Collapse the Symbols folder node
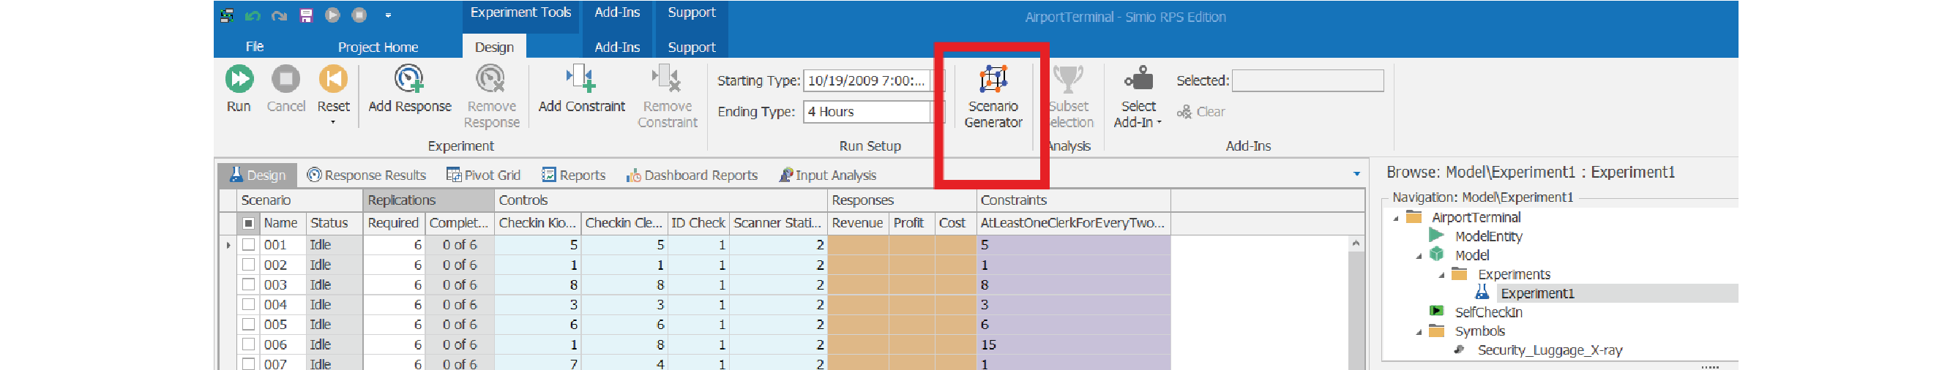This screenshot has height=370, width=1953. (1419, 331)
